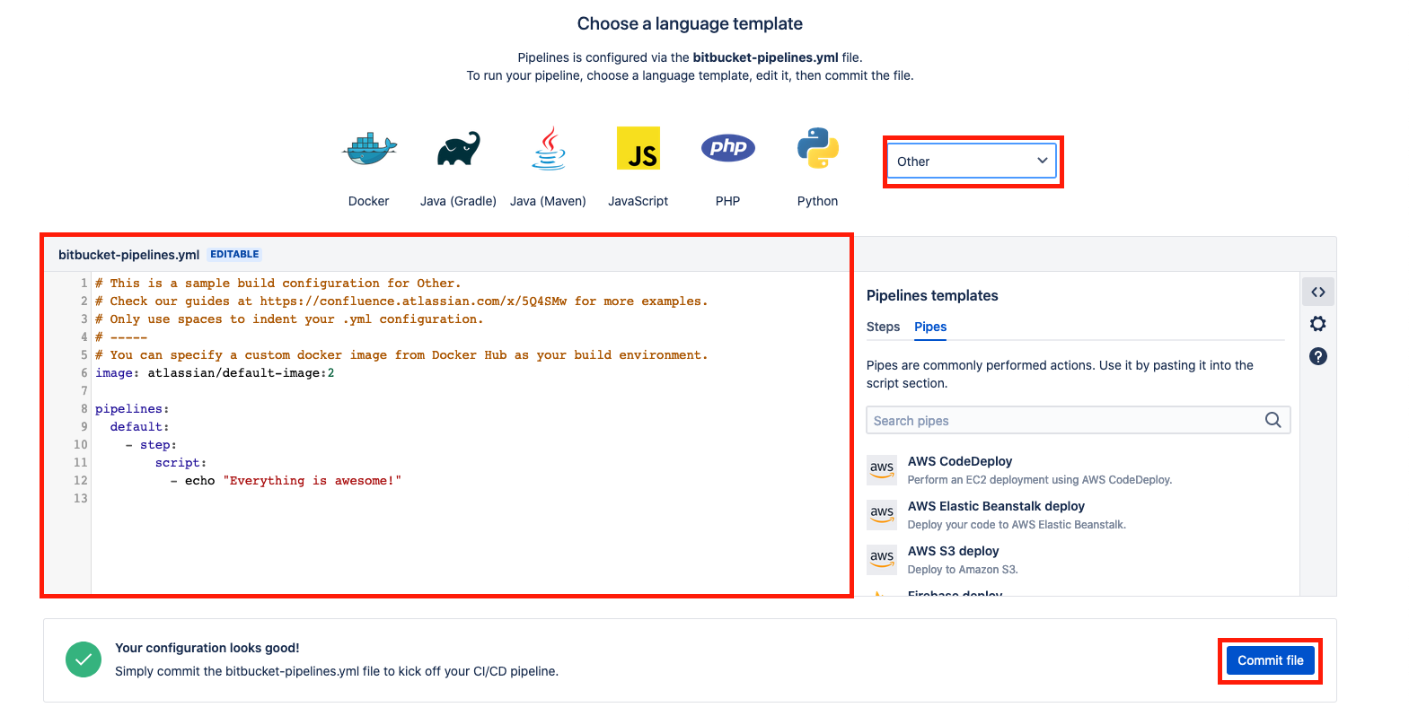Click the search magnifier icon in pipes

coord(1273,420)
